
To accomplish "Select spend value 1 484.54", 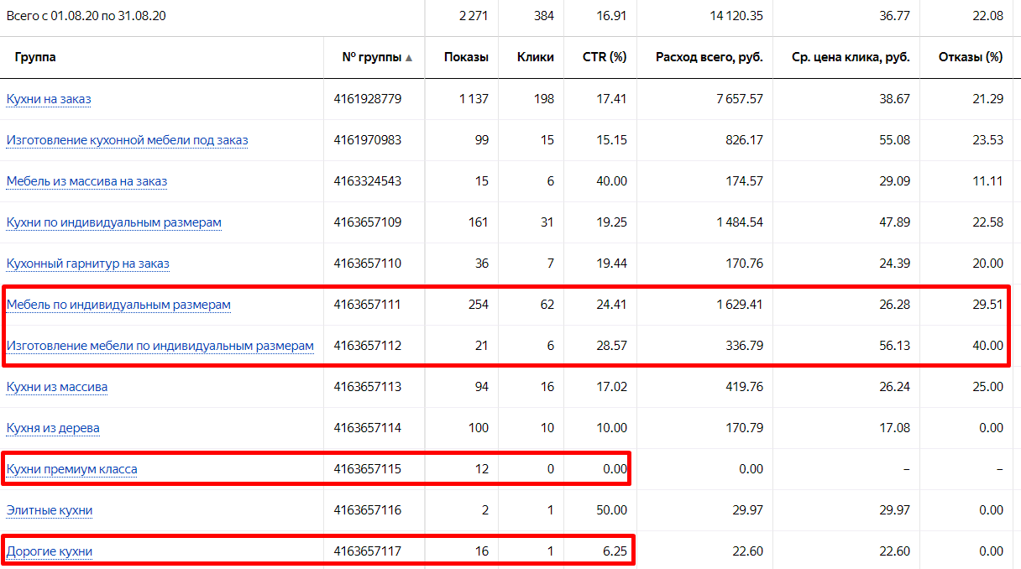I will point(740,222).
